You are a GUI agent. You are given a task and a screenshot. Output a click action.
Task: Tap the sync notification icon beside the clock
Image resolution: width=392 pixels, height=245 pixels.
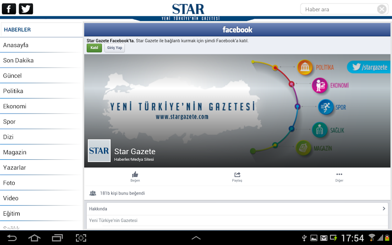334,238
